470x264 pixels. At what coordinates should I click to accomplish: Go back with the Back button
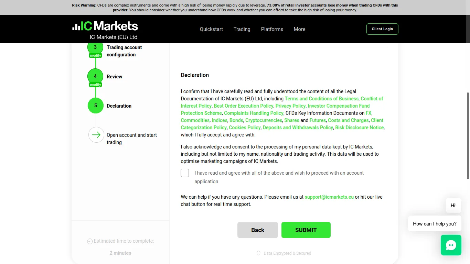click(x=258, y=230)
